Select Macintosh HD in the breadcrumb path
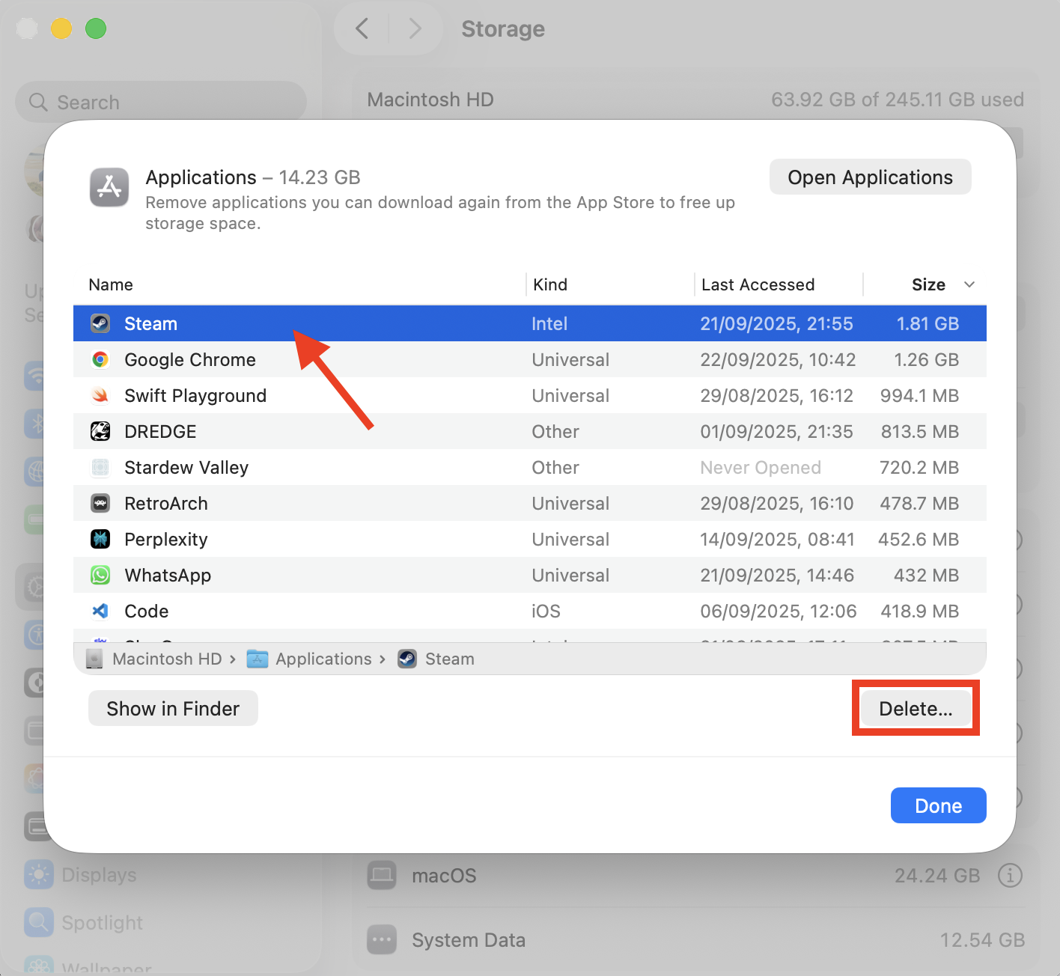 [x=166, y=659]
